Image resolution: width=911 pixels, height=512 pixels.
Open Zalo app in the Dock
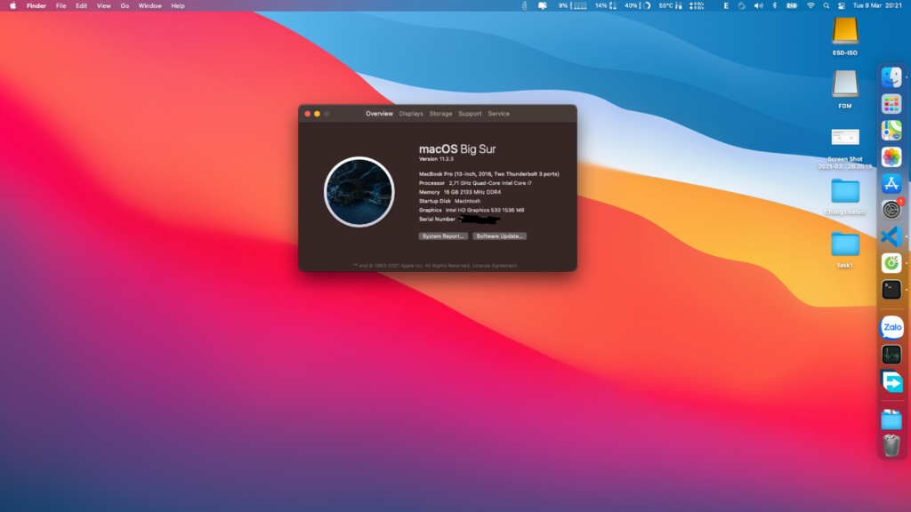[x=891, y=328]
